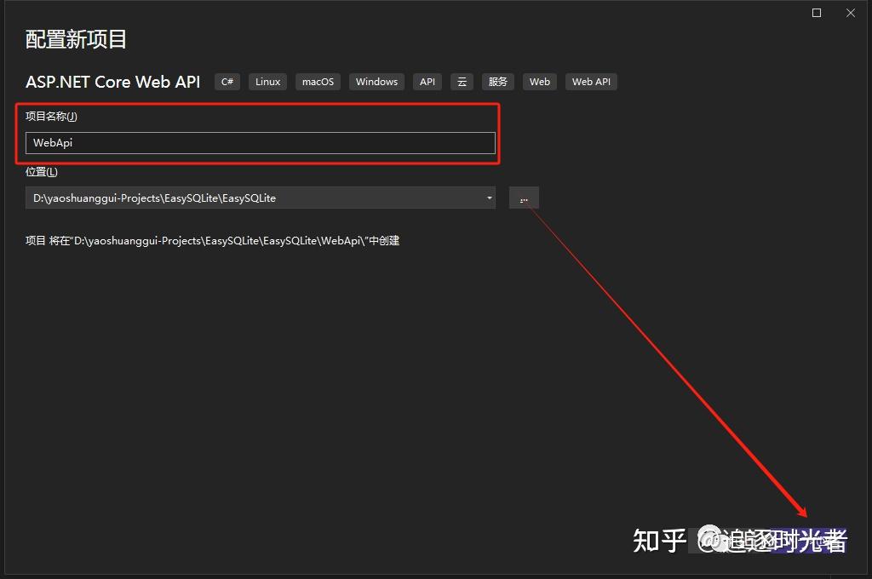Select the Web API tag badge
The height and width of the screenshot is (579, 872).
click(591, 81)
